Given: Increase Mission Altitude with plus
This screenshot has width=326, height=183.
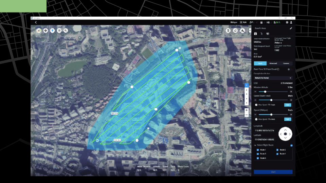Looking at the screenshot, I should point(291,92).
